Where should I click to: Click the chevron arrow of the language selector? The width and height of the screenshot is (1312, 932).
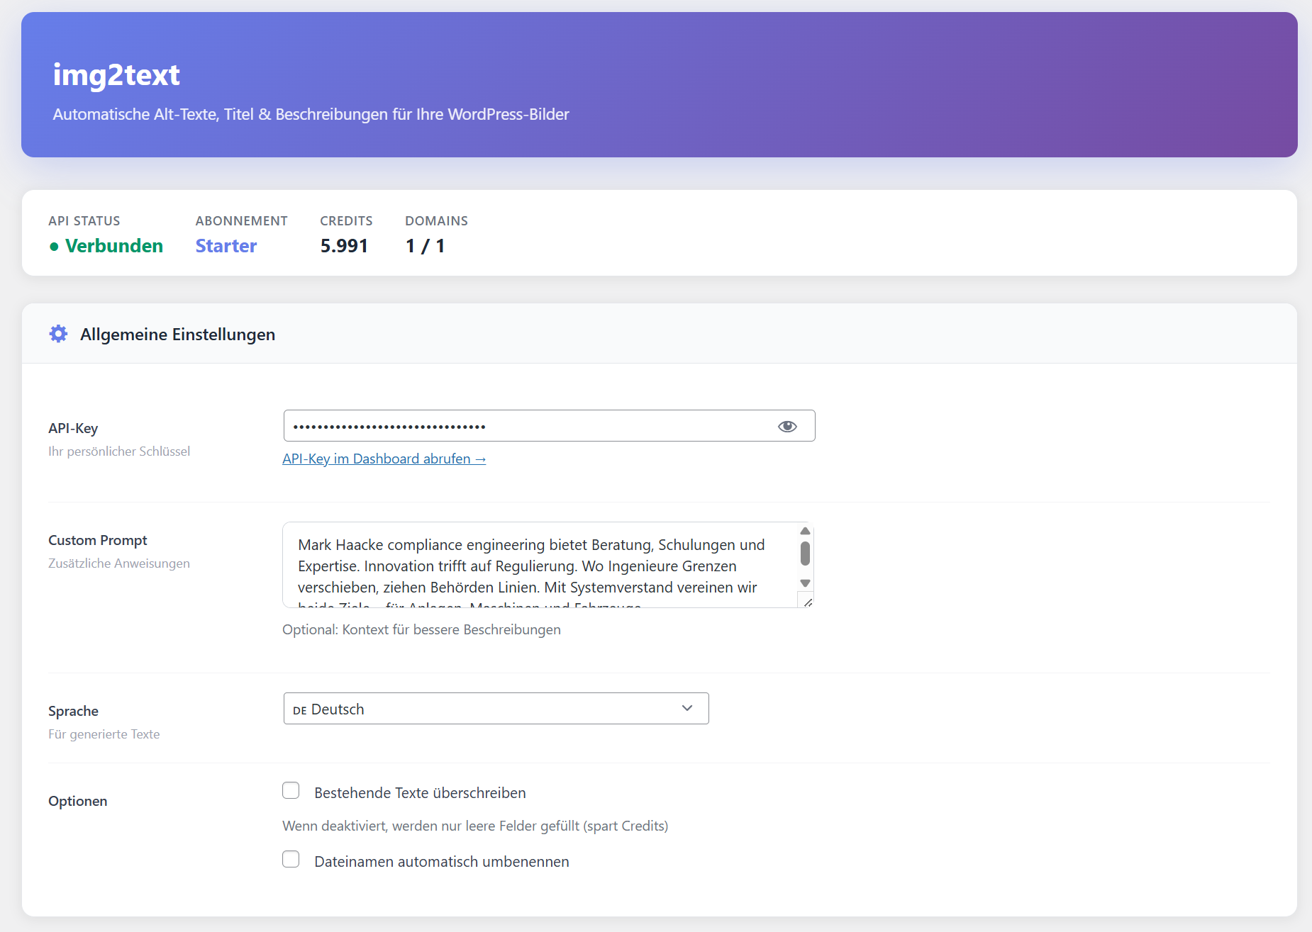(x=686, y=709)
